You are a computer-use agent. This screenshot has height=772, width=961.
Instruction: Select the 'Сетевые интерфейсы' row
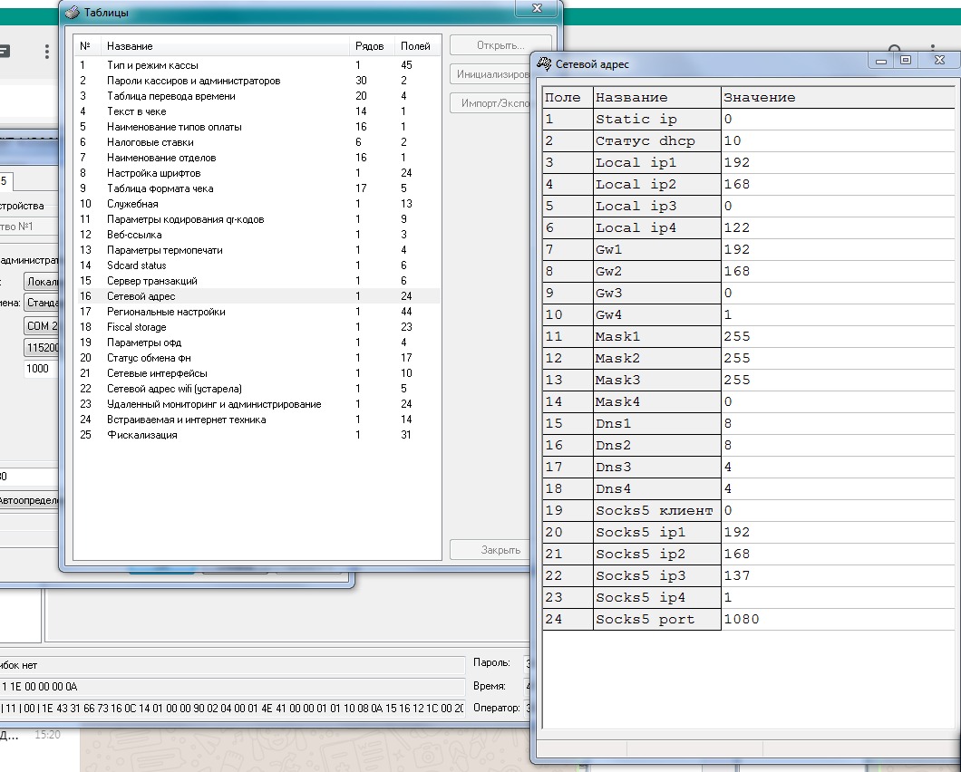pyautogui.click(x=257, y=373)
